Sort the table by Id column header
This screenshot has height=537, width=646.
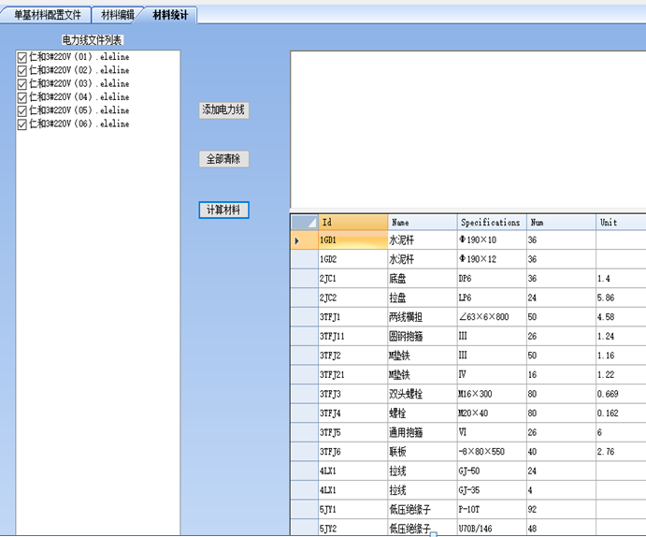[x=352, y=223]
